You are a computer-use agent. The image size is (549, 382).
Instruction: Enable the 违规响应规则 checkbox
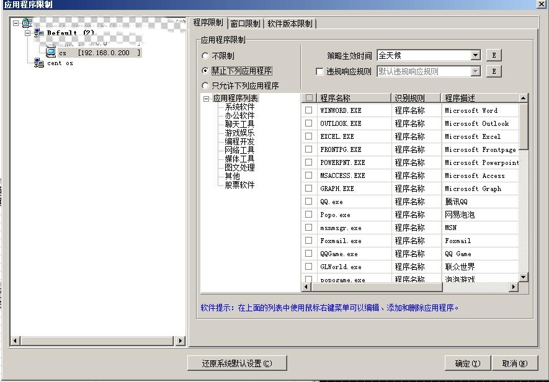pos(320,71)
